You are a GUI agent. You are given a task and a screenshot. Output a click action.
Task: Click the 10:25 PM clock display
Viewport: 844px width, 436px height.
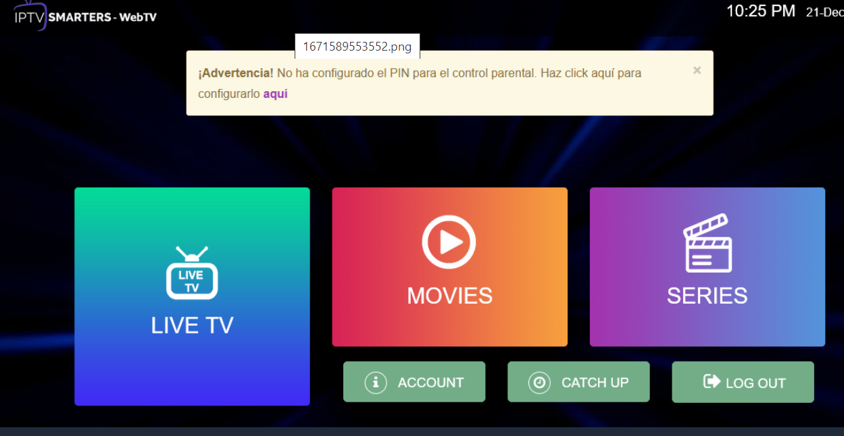click(x=760, y=11)
